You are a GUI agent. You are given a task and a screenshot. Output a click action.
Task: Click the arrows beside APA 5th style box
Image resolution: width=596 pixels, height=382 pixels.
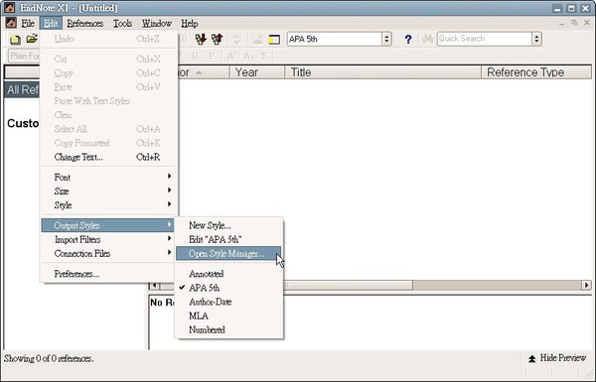click(x=386, y=39)
